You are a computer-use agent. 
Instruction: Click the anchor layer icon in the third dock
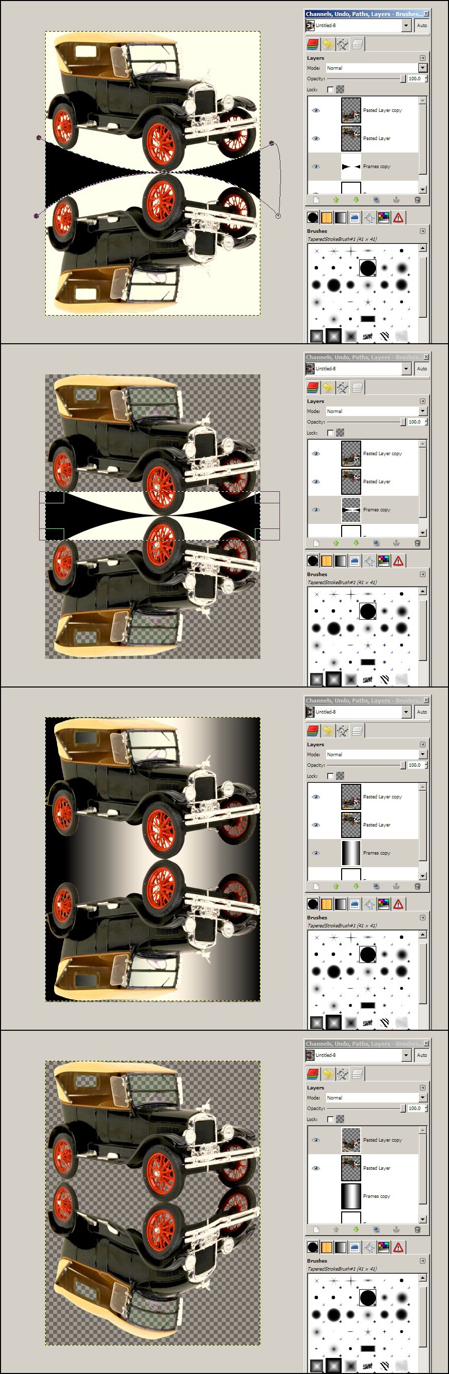[x=396, y=887]
